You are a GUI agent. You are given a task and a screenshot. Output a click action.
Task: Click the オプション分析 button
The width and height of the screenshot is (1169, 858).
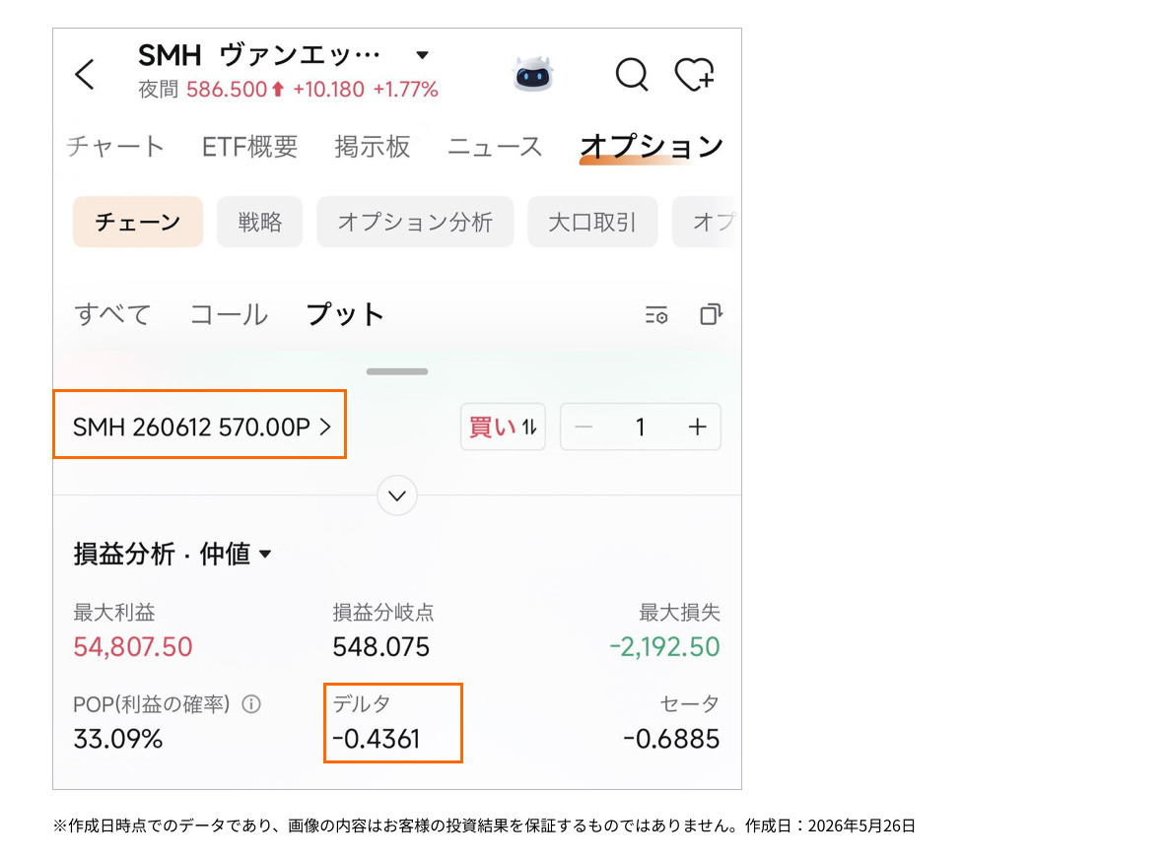click(x=415, y=222)
